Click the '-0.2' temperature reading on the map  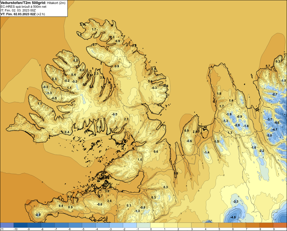tap(67, 81)
